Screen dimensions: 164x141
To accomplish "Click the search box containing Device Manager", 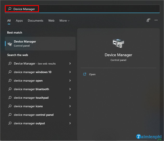I will point(82,9).
